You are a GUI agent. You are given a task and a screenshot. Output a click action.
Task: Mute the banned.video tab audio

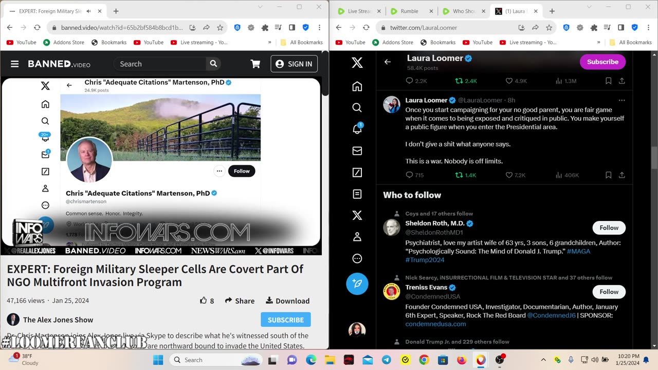click(x=89, y=11)
